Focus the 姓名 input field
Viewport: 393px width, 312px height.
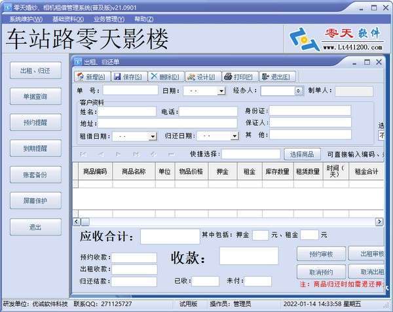(127, 111)
